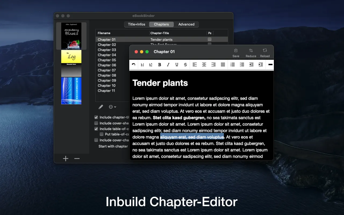344x215 pixels.
Task: Align text left
Action: pyautogui.click(x=195, y=64)
